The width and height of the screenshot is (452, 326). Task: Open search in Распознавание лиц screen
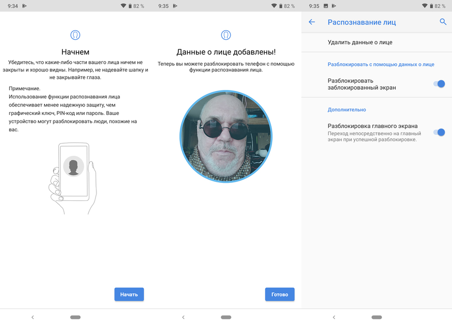click(x=443, y=22)
